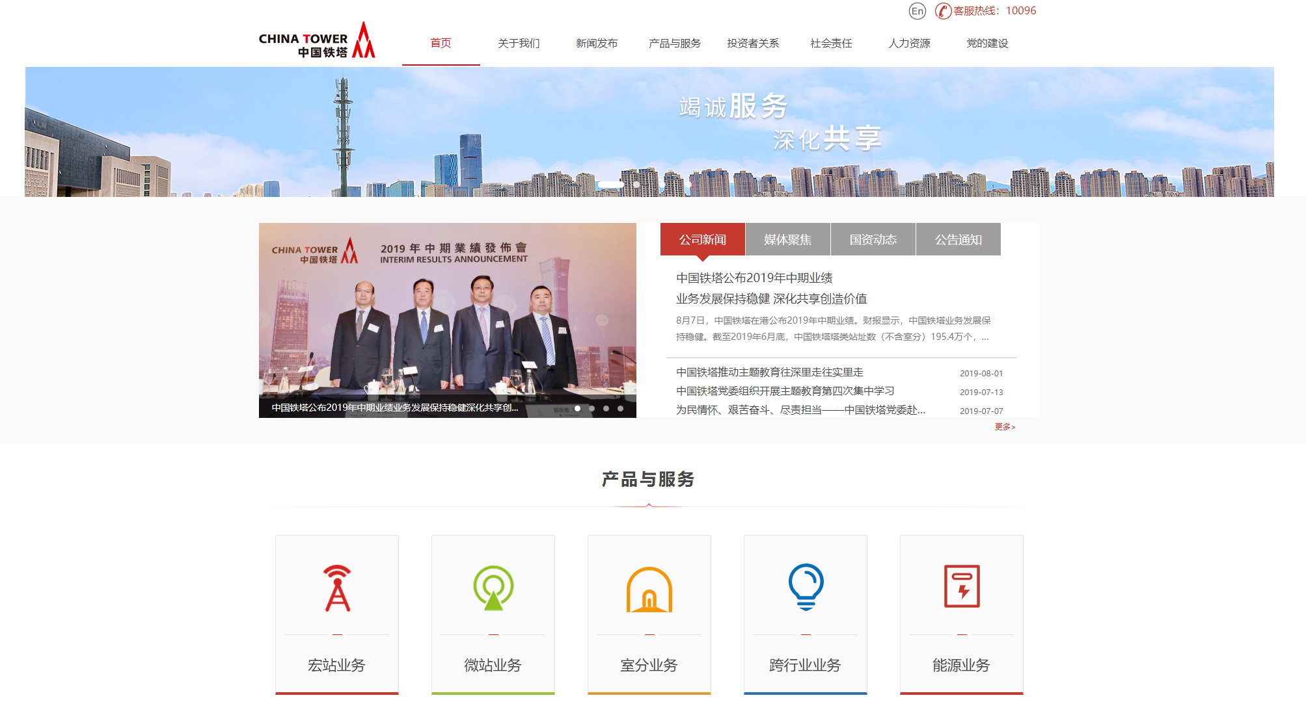
Task: Select the second news carousel dot
Action: 592,409
